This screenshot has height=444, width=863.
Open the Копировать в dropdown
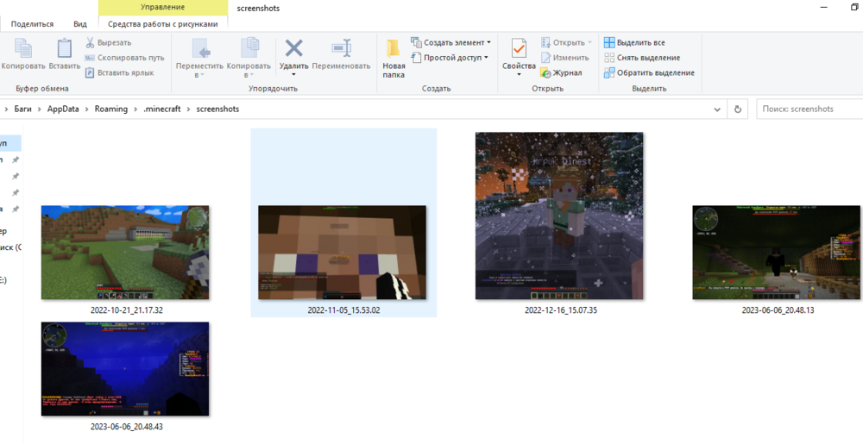coord(249,58)
